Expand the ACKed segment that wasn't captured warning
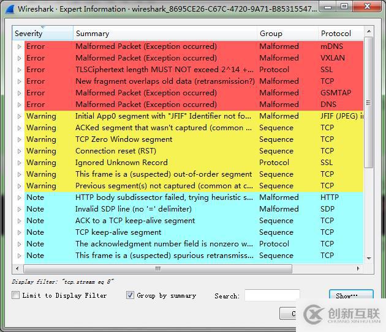This screenshot has height=332, width=386. [19, 128]
